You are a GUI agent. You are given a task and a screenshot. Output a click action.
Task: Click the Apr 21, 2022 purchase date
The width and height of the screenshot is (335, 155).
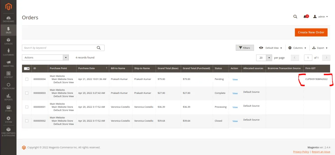tap(92, 79)
